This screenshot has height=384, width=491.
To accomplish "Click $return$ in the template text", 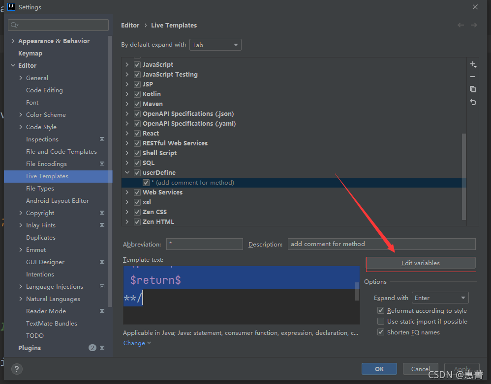I will pyautogui.click(x=155, y=280).
